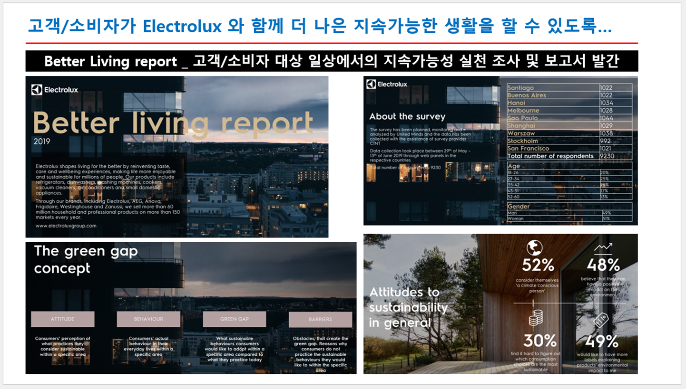Select the Shanghai city cell

[x=553, y=125]
